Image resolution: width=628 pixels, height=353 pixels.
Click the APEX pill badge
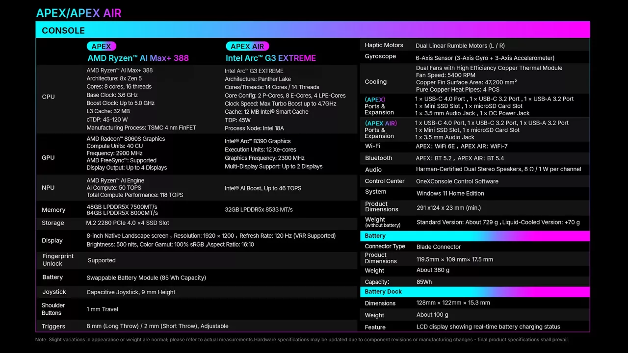coord(102,47)
